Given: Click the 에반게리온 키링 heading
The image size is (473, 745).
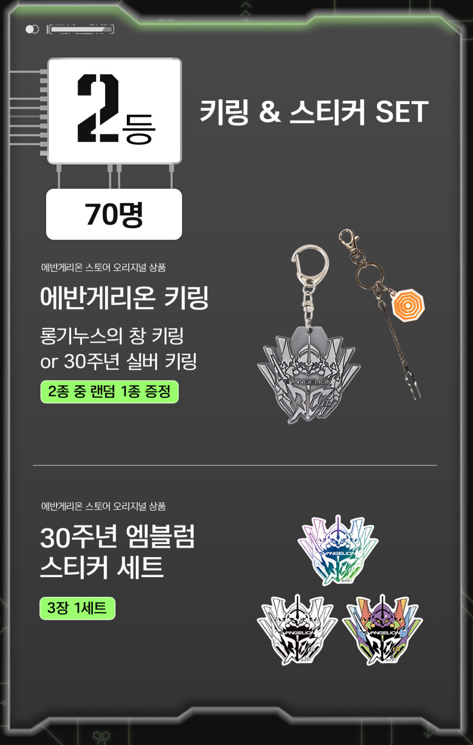Looking at the screenshot, I should pos(125,298).
